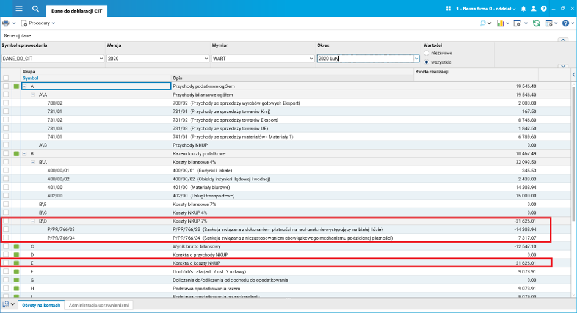Open help question mark in title bar

543,9
